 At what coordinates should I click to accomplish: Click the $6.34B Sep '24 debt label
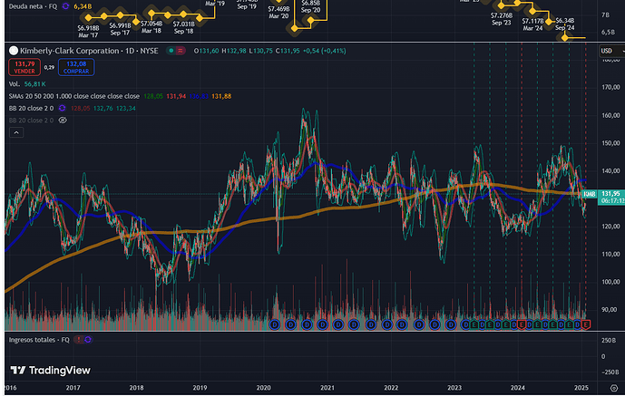click(x=565, y=24)
